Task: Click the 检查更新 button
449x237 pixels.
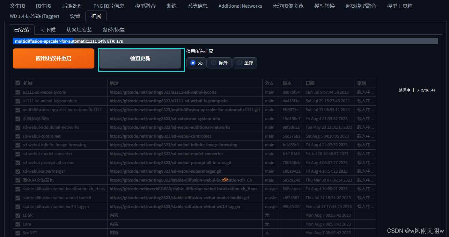Action: pyautogui.click(x=140, y=59)
